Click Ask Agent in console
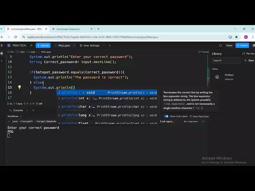 (x=167, y=121)
